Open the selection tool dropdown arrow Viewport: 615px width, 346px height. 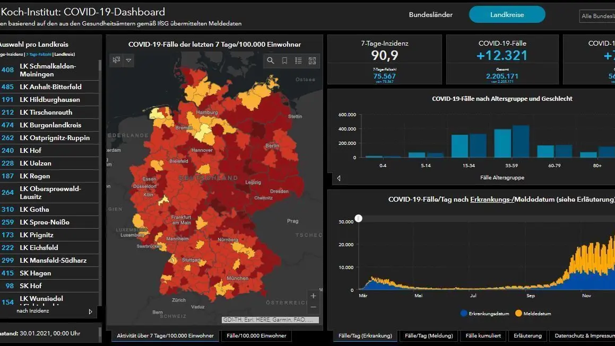[x=128, y=60]
